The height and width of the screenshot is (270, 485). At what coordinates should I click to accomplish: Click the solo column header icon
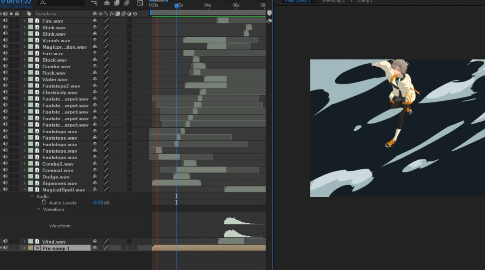coord(11,13)
